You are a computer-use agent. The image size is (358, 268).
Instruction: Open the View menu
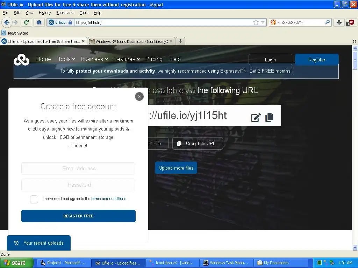29,13
